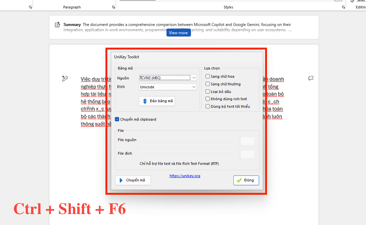Click the Chuyển mã convert button

tap(133, 180)
